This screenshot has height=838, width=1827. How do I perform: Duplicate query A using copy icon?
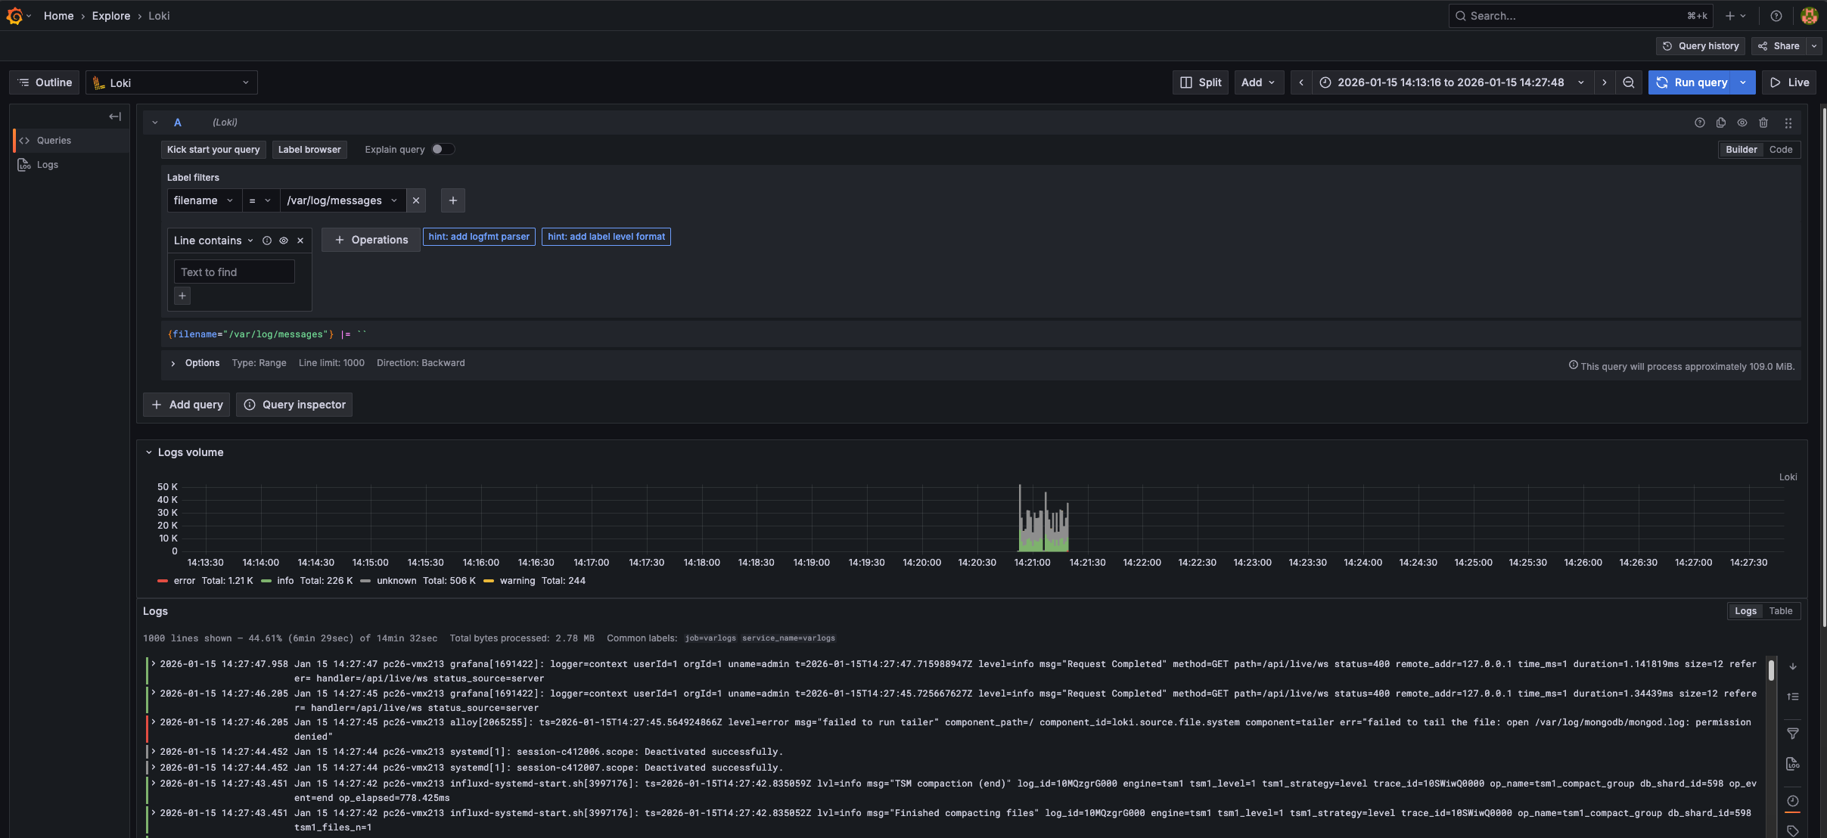[x=1721, y=123]
